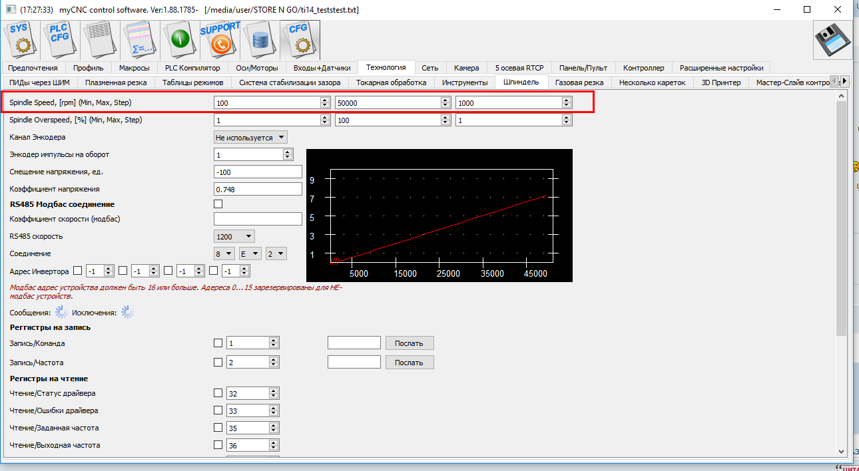The width and height of the screenshot is (859, 471).
Task: Save settings with the floppy disk icon
Action: [833, 40]
